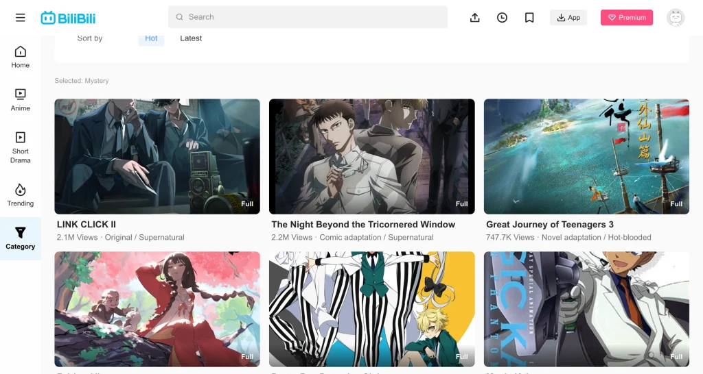The width and height of the screenshot is (703, 374).
Task: Open the striped suits anime thumbnail
Action: (x=371, y=309)
